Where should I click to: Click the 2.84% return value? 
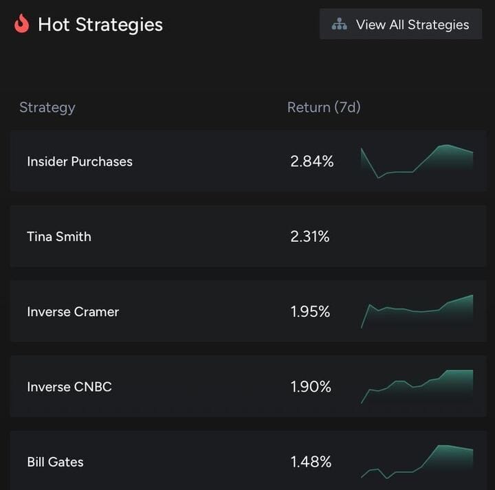[312, 162]
